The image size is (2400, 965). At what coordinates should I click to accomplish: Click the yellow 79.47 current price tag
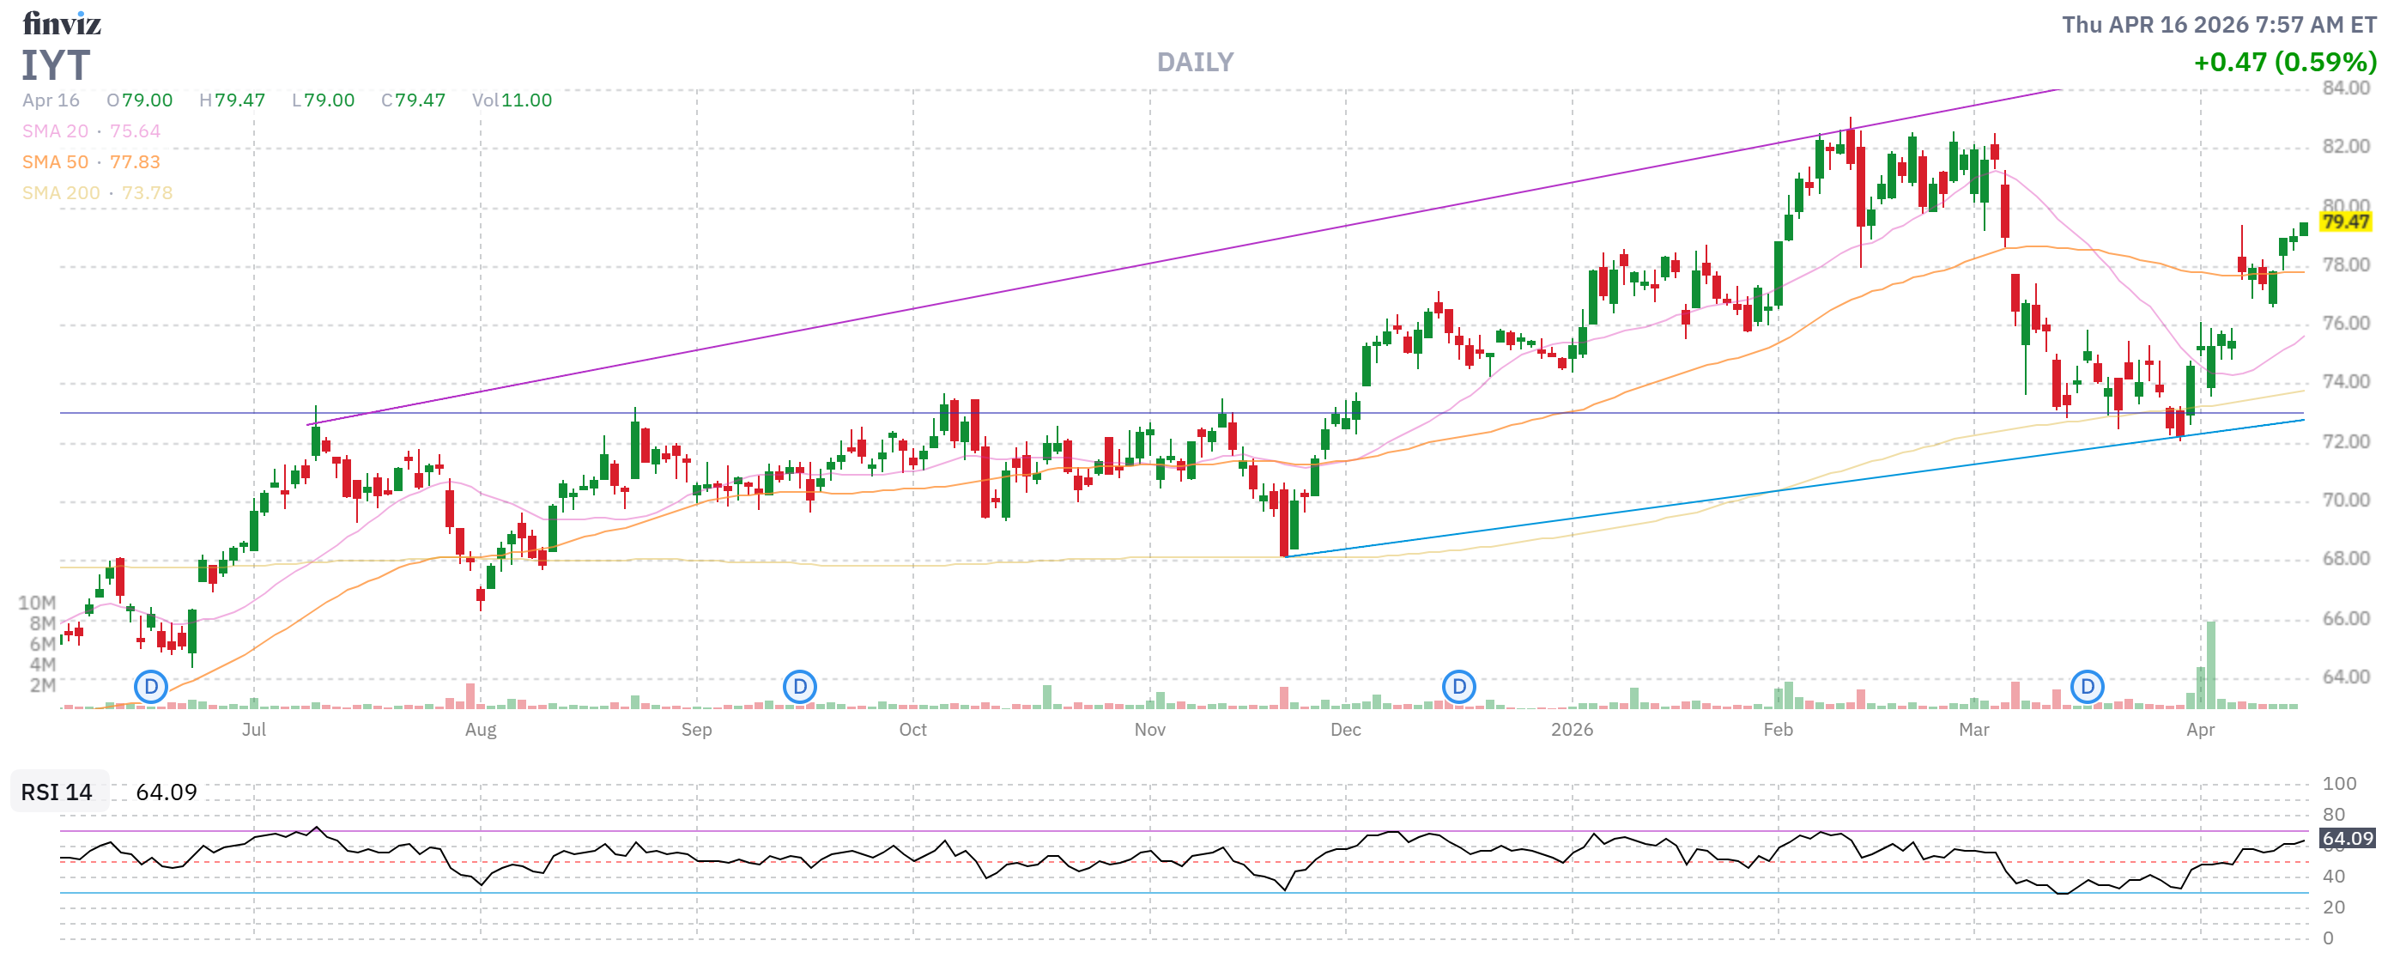point(2345,222)
